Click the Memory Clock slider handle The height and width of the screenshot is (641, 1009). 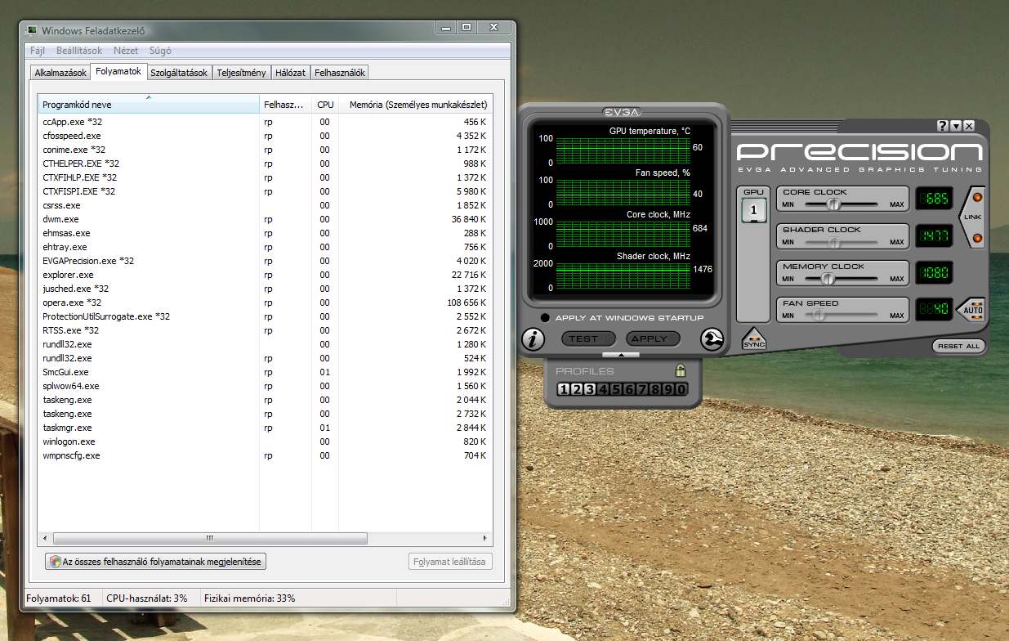(828, 279)
